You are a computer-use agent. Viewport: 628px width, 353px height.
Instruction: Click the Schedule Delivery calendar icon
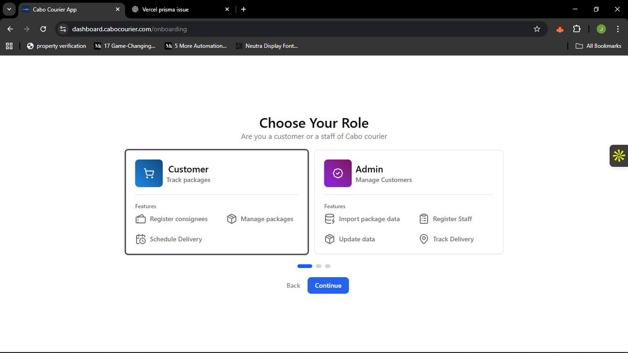click(140, 239)
